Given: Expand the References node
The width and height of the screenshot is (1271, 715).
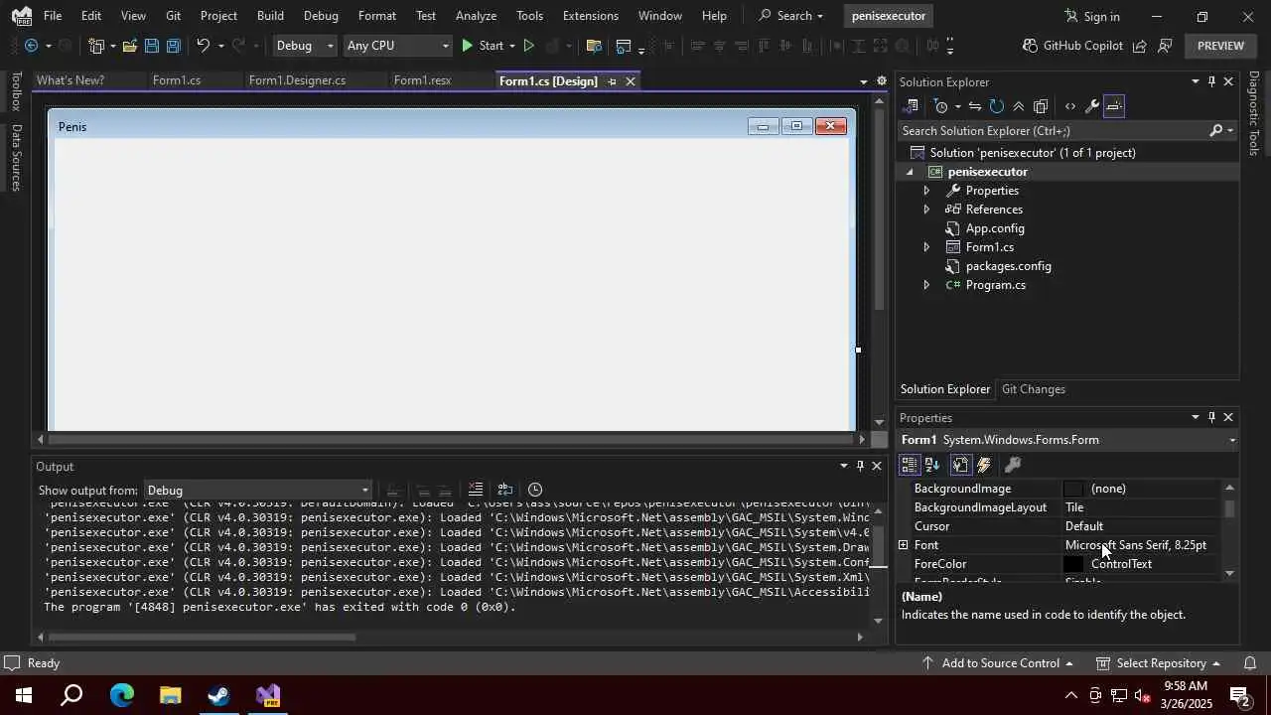Looking at the screenshot, I should coord(926,210).
